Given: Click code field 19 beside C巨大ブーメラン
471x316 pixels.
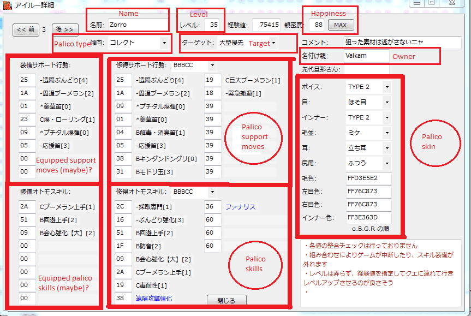Looking at the screenshot, I should [213, 80].
